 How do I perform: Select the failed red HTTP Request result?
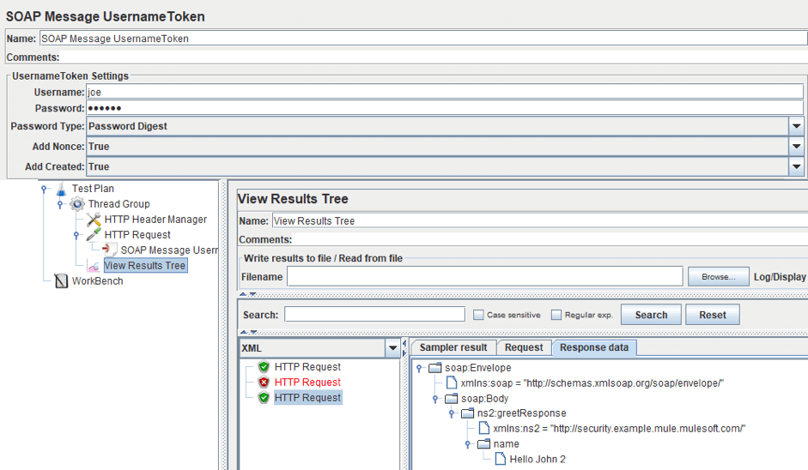click(x=307, y=383)
